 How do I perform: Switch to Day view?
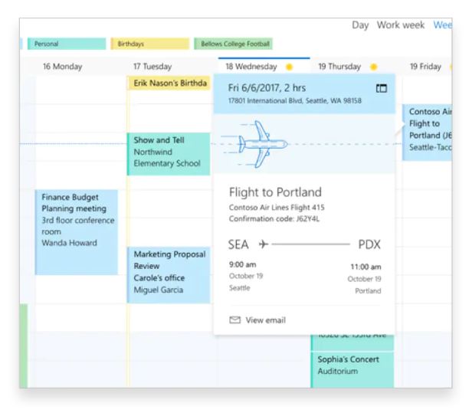tap(360, 25)
